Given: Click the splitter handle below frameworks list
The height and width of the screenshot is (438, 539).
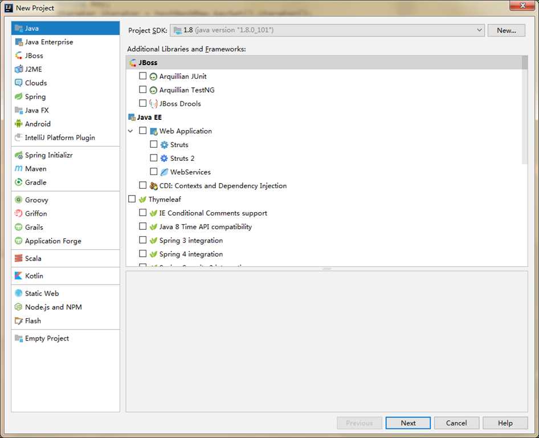Looking at the screenshot, I should click(327, 269).
